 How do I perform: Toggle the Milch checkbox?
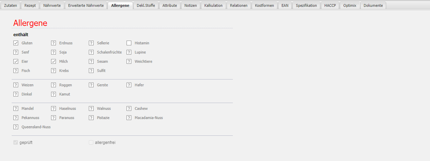click(x=53, y=61)
